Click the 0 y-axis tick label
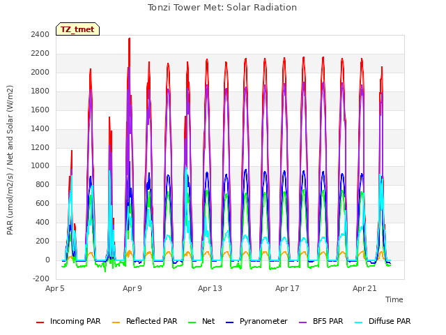 47,260
